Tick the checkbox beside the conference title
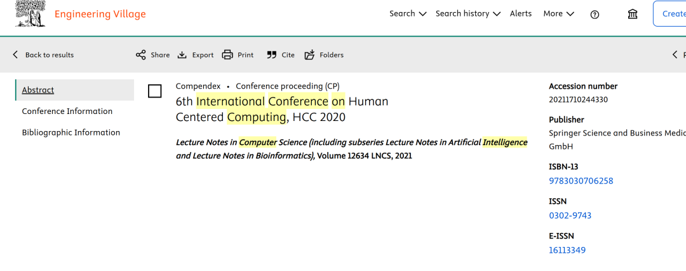686x271 pixels. point(155,91)
